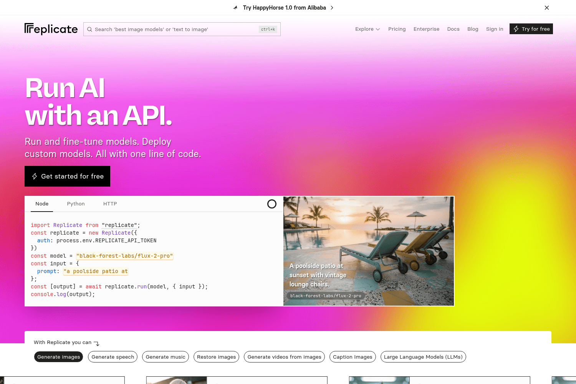The width and height of the screenshot is (576, 384).
Task: Go to the Enterprise page
Action: coord(427,29)
